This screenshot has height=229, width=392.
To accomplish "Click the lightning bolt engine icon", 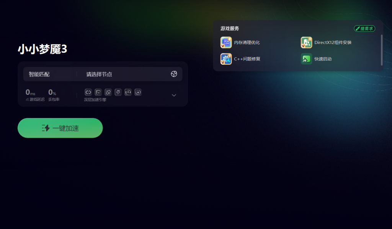I will 118,93.
